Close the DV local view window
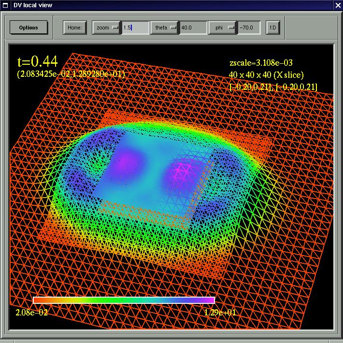343x343 pixels. 338,5
